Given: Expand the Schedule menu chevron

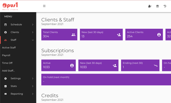Looking at the screenshot, I should tap(33, 25).
